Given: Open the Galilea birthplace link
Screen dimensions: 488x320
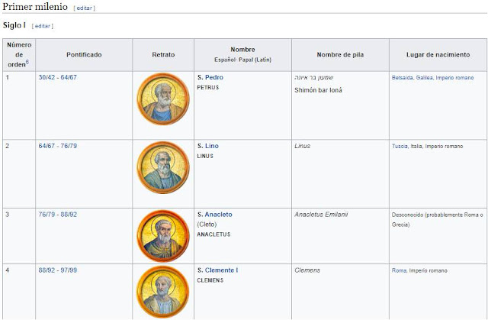Looking at the screenshot, I should point(425,78).
